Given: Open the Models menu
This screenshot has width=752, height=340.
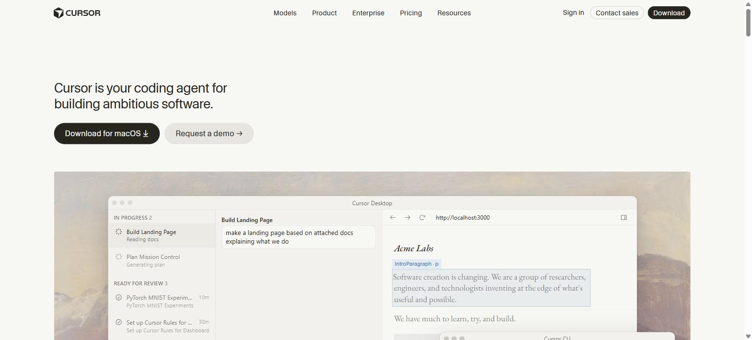Looking at the screenshot, I should point(285,13).
